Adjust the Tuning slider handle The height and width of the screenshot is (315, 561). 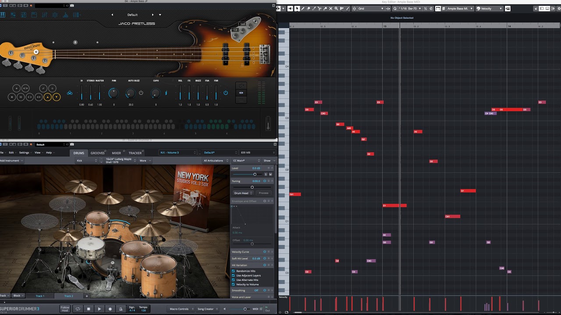coord(252,187)
